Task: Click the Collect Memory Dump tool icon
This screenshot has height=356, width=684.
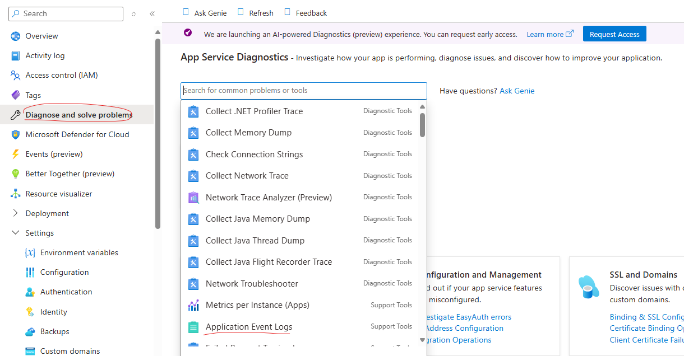Action: (x=193, y=133)
